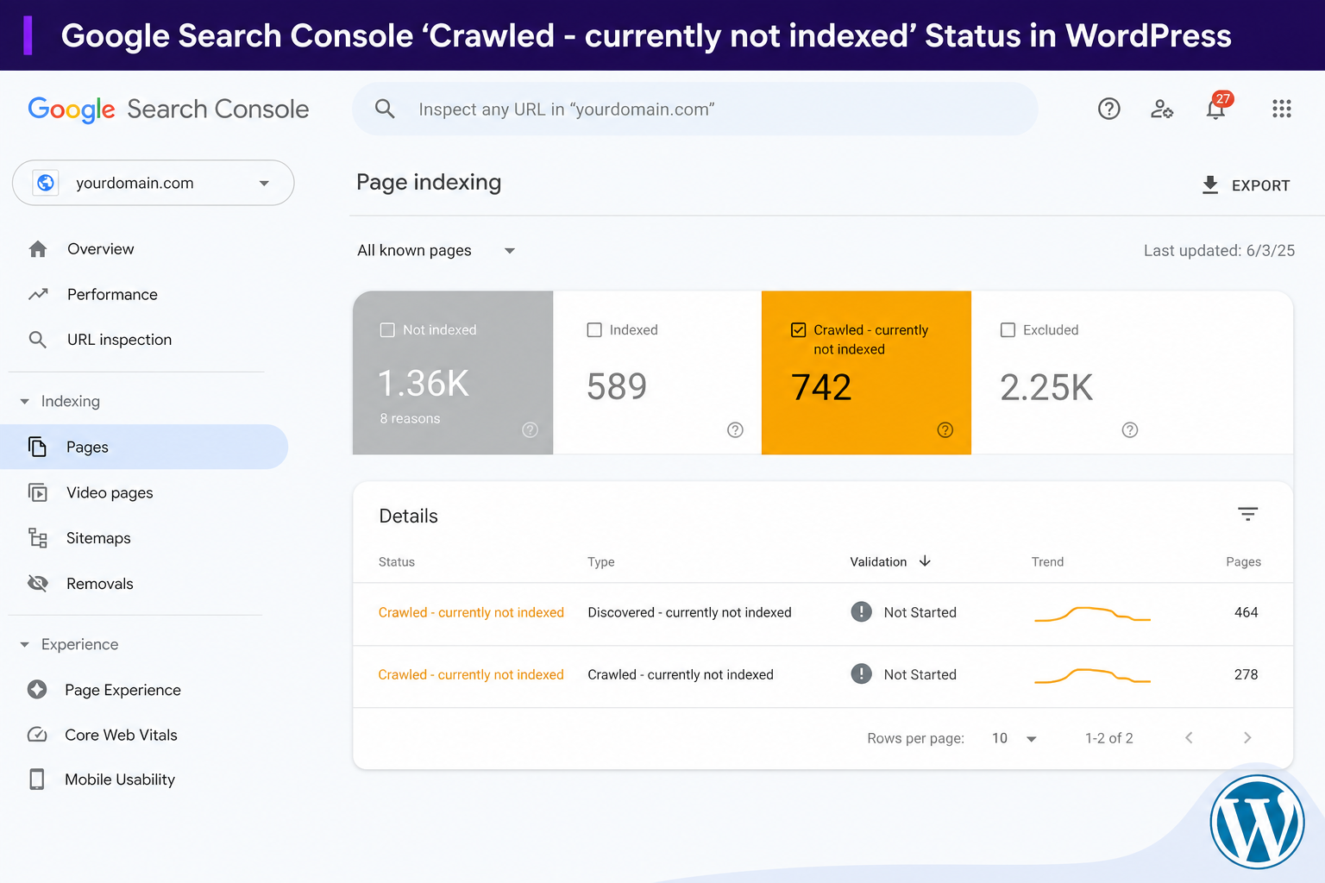This screenshot has height=883, width=1325.
Task: Click the Export download arrow icon
Action: click(x=1210, y=185)
